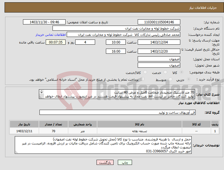Click the quantity cell 70
This screenshot has height=170, width=224.
coord(53,131)
